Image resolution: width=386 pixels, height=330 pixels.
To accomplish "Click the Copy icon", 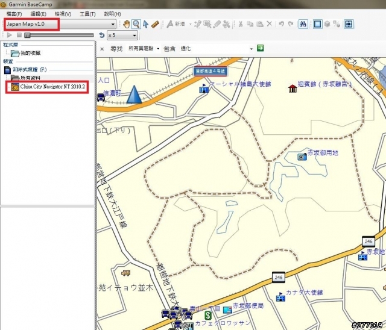I will (x=250, y=24).
